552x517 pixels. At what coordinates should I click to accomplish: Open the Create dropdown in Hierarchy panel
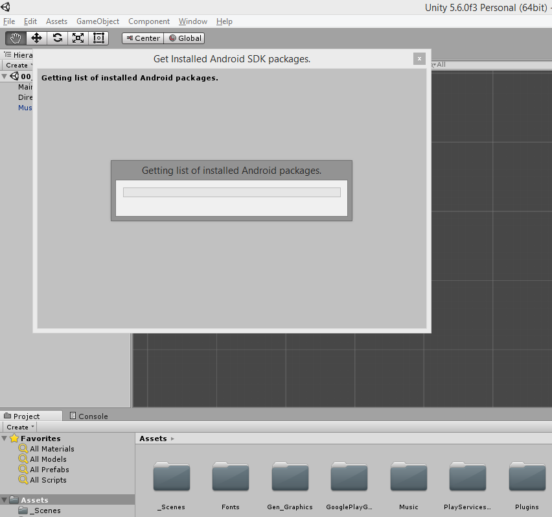tap(17, 66)
